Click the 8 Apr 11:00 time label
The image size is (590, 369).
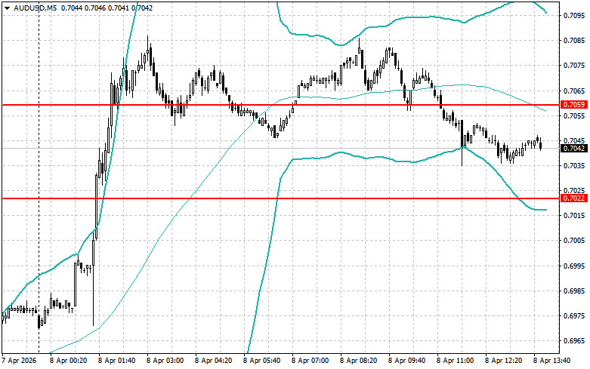click(x=455, y=361)
